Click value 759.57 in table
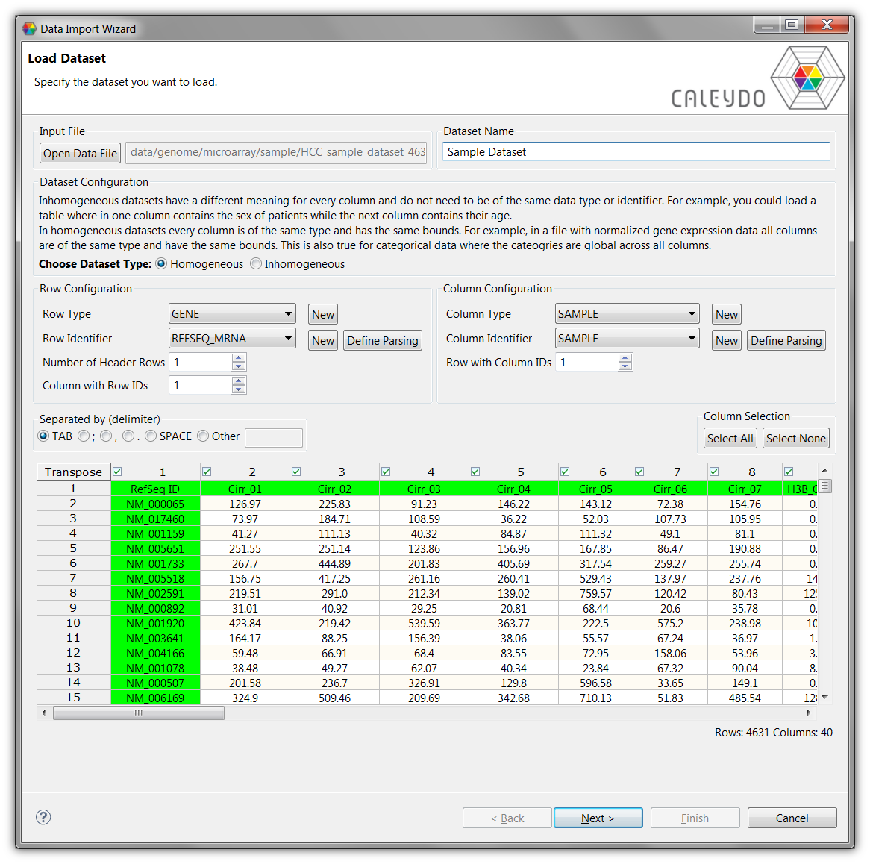 (x=596, y=593)
